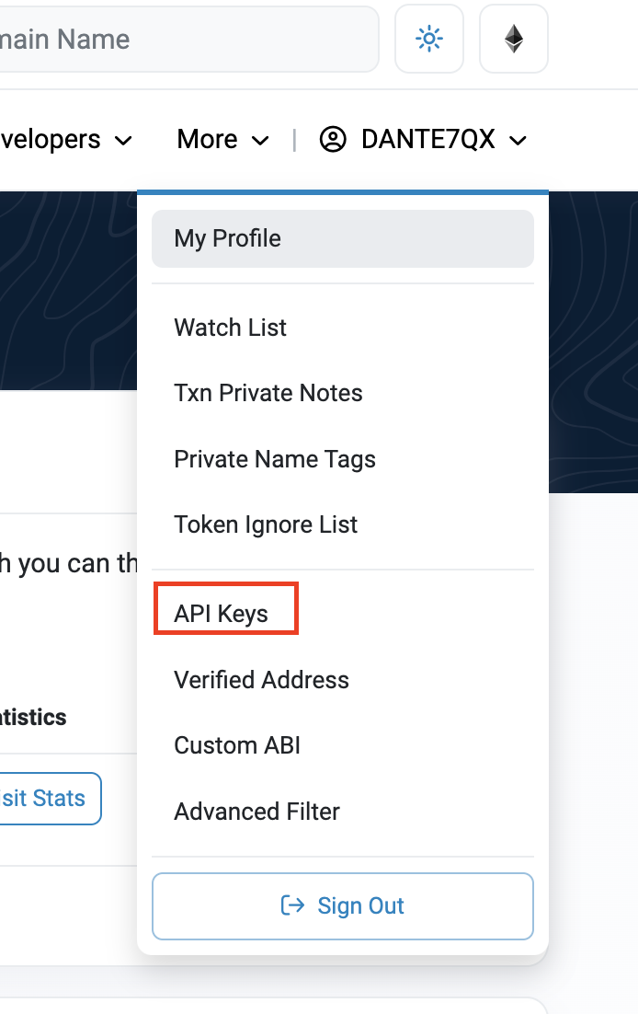Expand the More navigation dropdown
638x1014 pixels.
tap(222, 139)
